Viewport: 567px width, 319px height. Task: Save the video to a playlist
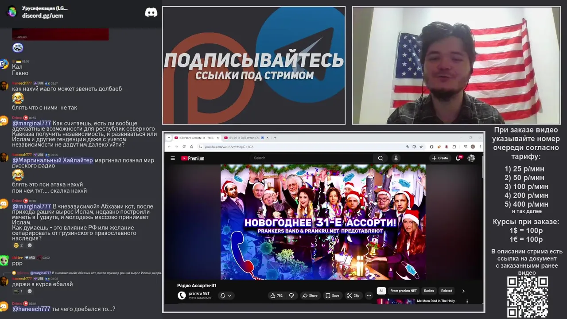click(x=332, y=296)
